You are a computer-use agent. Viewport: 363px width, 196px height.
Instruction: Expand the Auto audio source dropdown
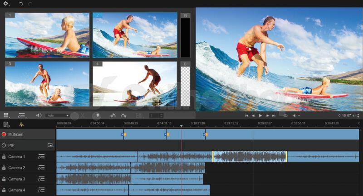(x=58, y=115)
